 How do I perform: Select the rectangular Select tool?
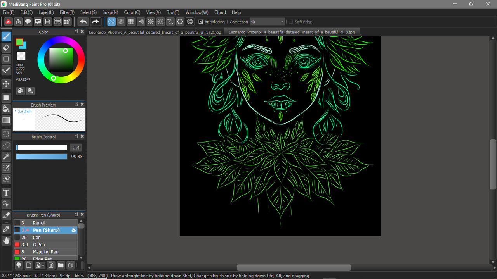[x=6, y=134]
